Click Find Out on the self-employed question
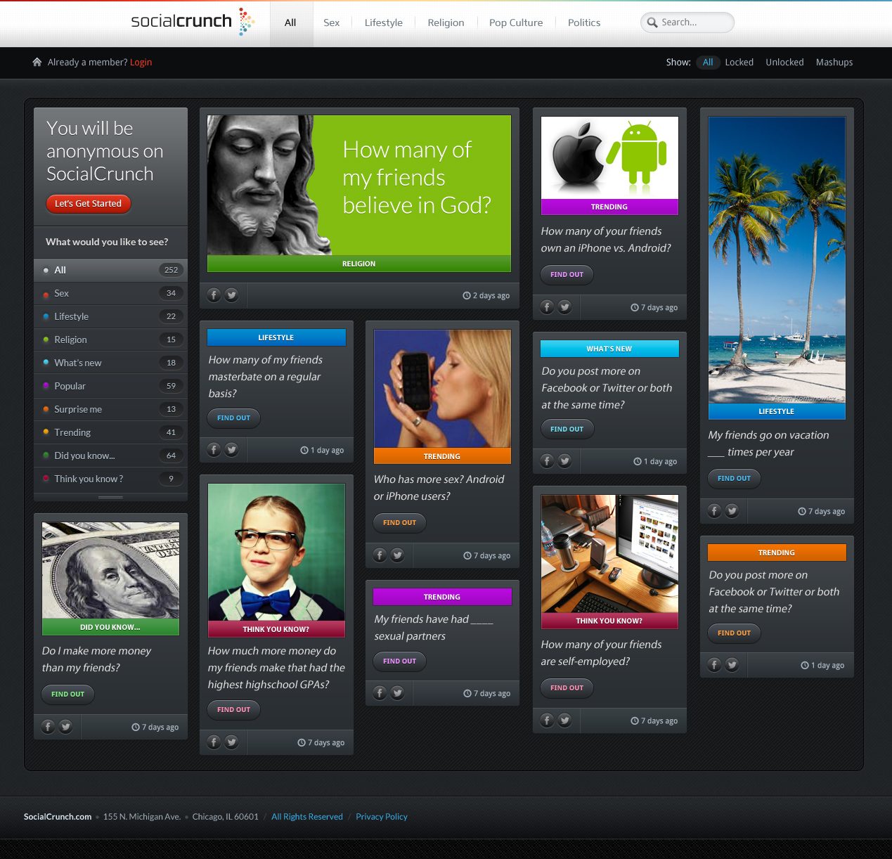 coord(567,688)
